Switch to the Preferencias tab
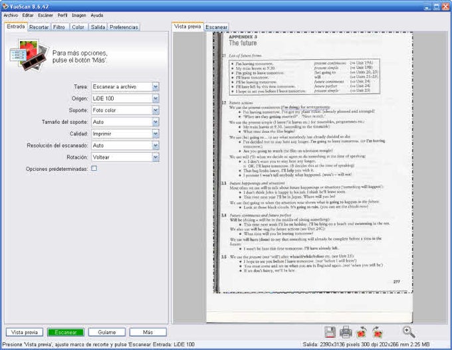452x350 pixels. click(x=124, y=27)
